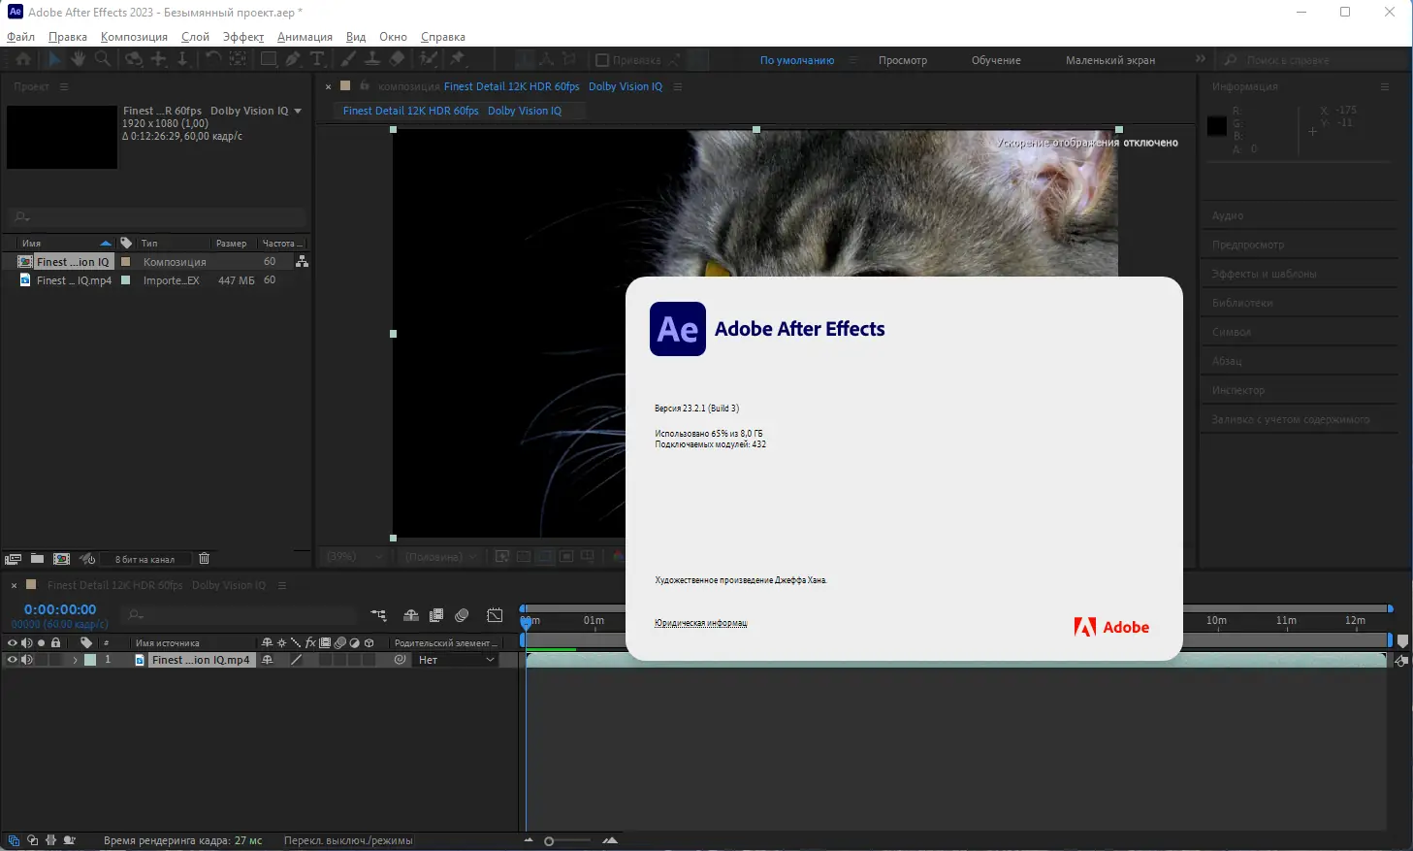This screenshot has height=851, width=1413.
Task: Select the Hand tool in the toolbar
Action: [78, 59]
